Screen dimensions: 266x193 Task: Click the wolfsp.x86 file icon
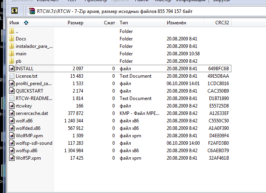point(12,151)
